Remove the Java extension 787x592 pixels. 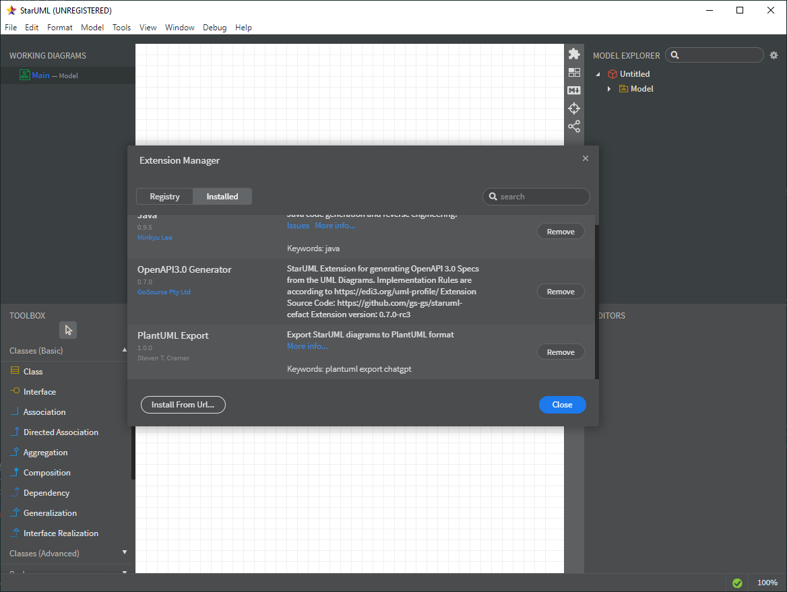561,232
